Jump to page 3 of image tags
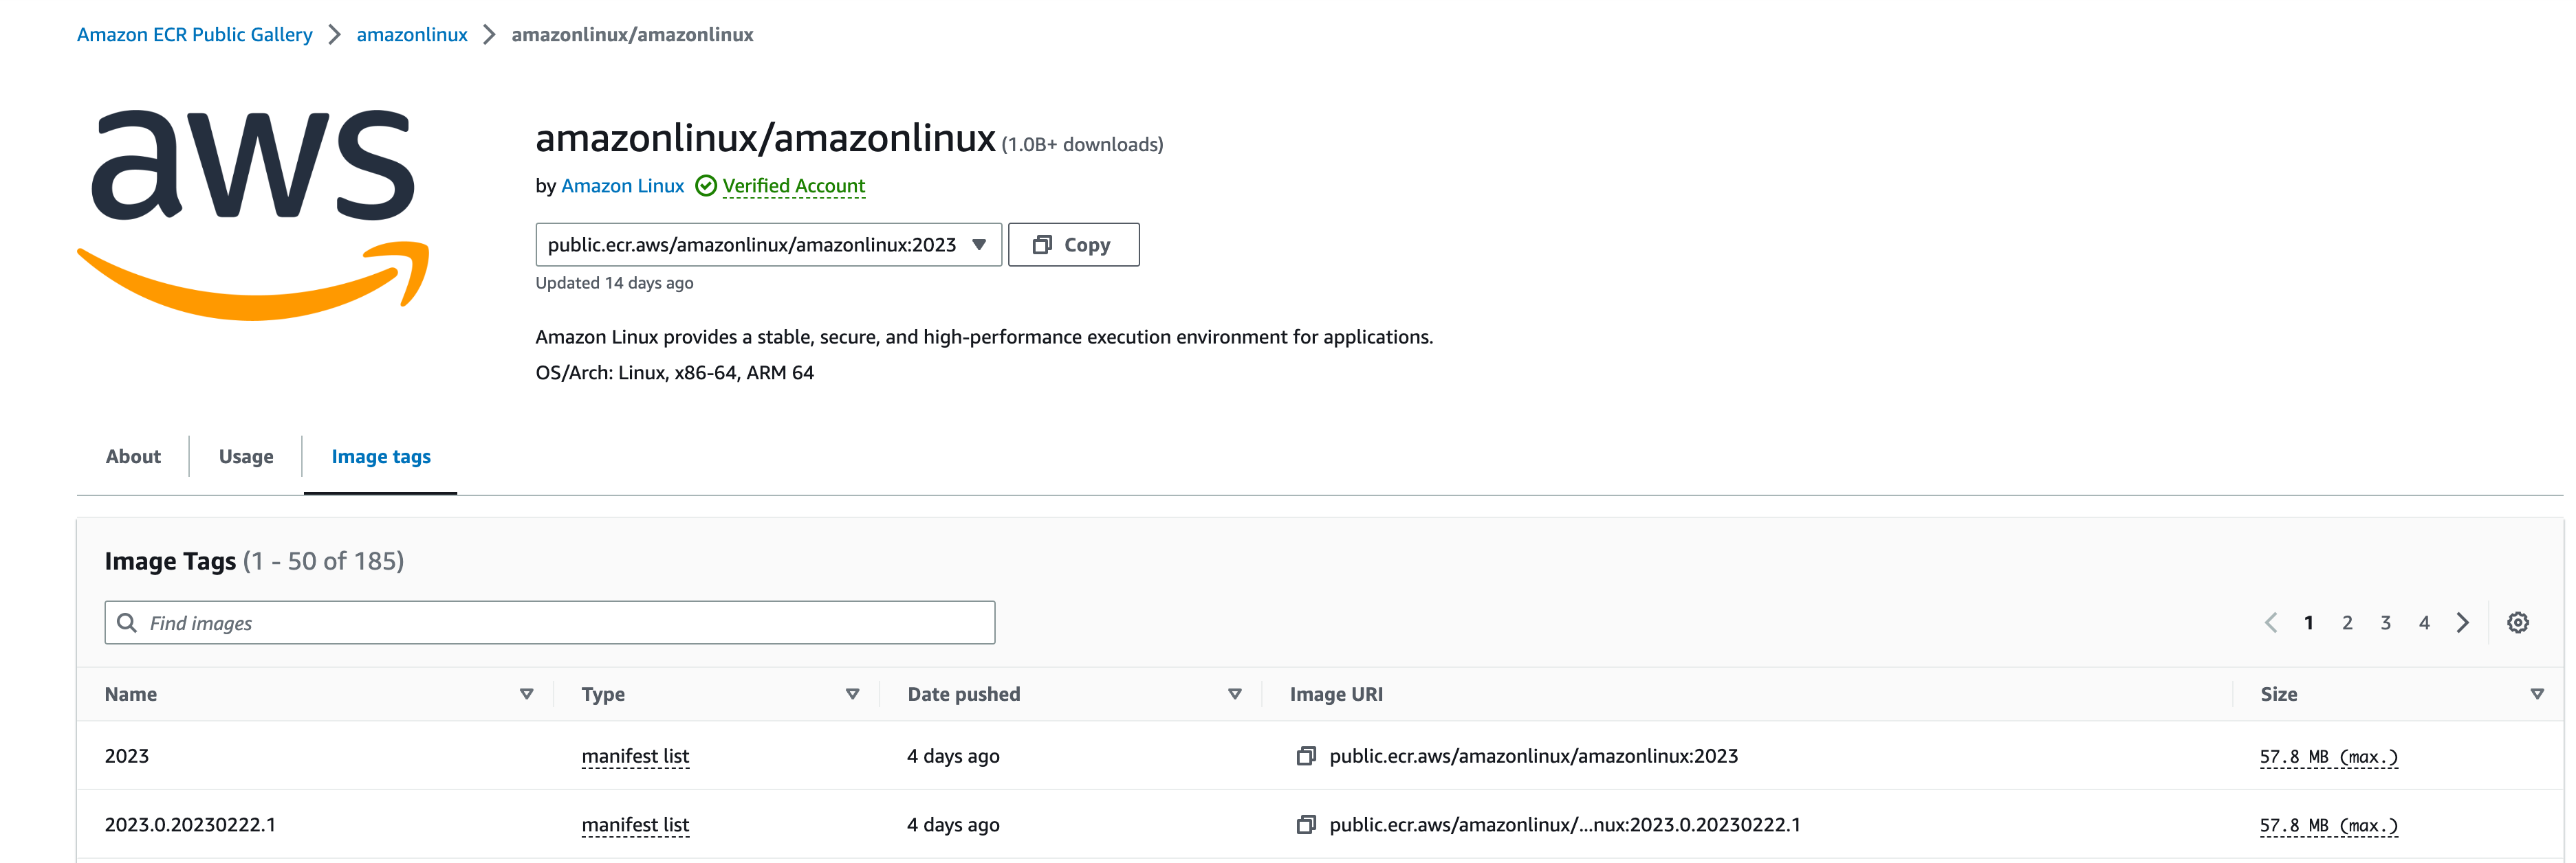The height and width of the screenshot is (863, 2576). [2386, 623]
